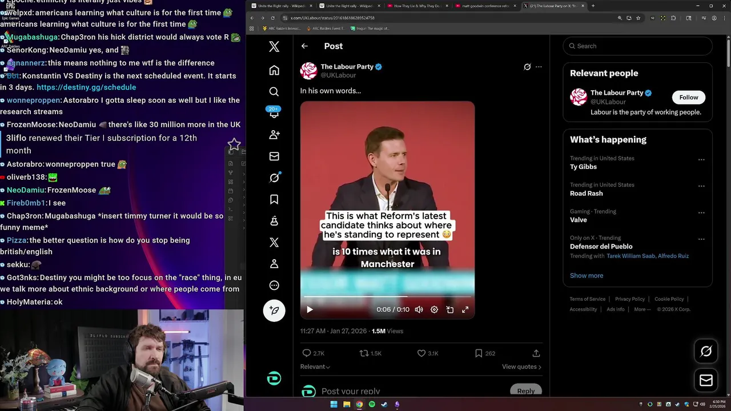The width and height of the screenshot is (731, 411).
Task: Open the floating Messages drawer button
Action: (706, 380)
